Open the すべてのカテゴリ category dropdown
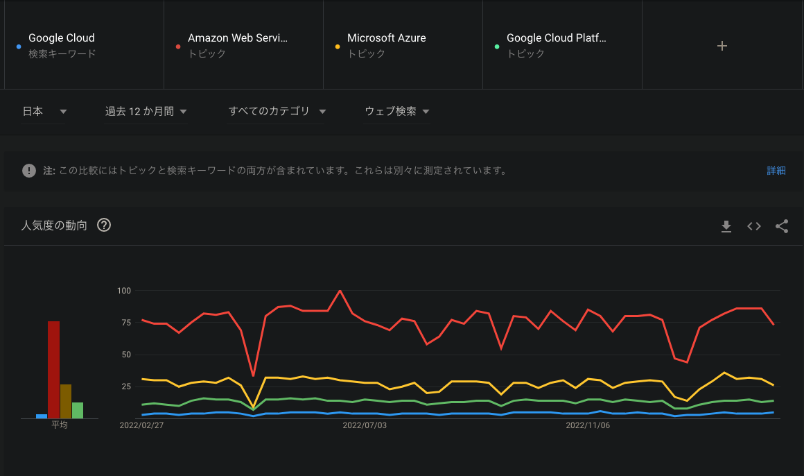This screenshot has width=804, height=476. click(277, 112)
